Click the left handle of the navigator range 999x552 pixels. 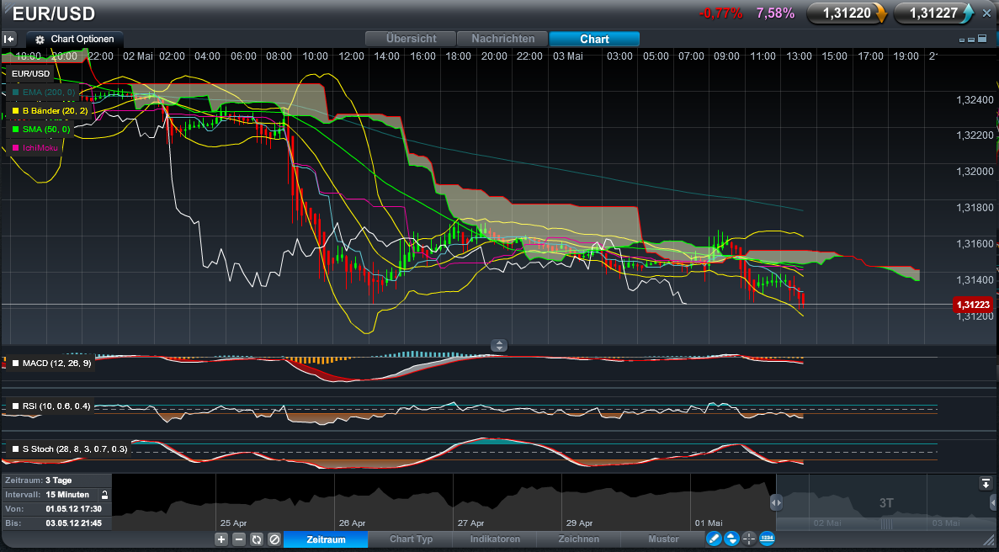click(x=776, y=503)
